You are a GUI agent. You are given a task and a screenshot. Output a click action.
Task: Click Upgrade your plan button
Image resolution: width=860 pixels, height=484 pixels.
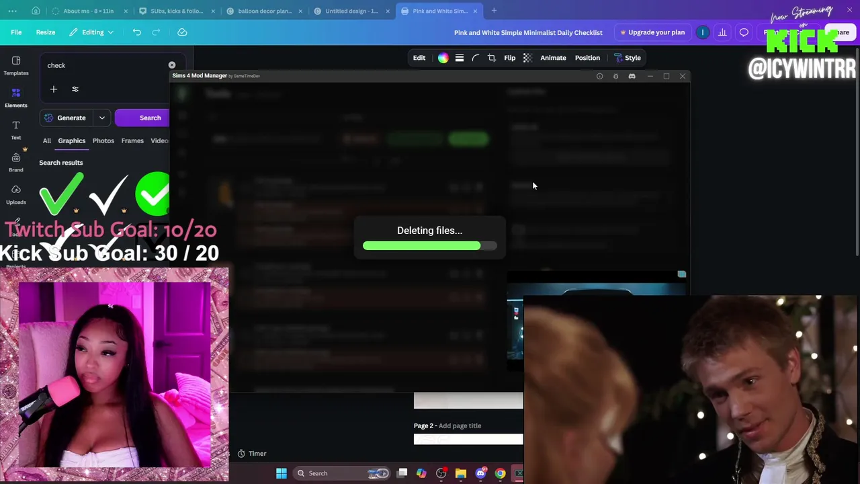(652, 32)
